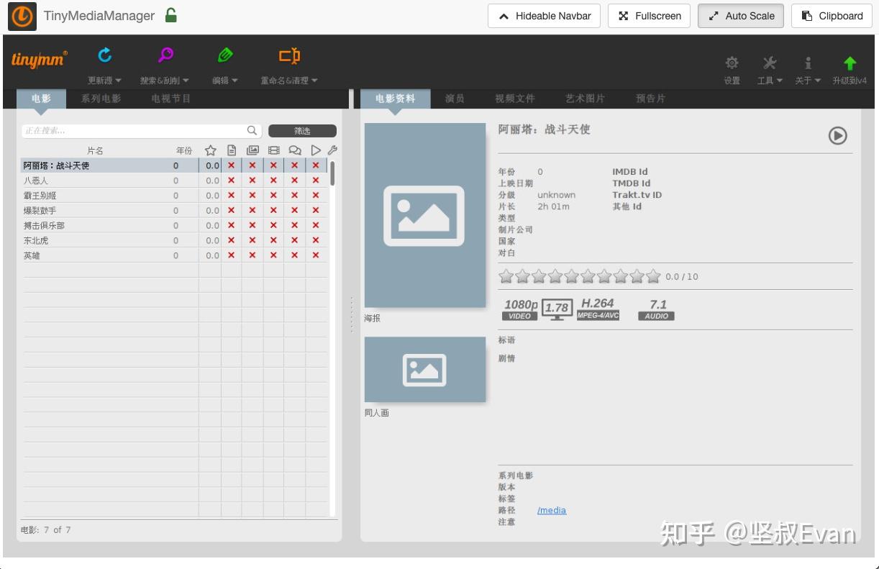Click the 筛选 filter button
The image size is (879, 569).
point(302,130)
